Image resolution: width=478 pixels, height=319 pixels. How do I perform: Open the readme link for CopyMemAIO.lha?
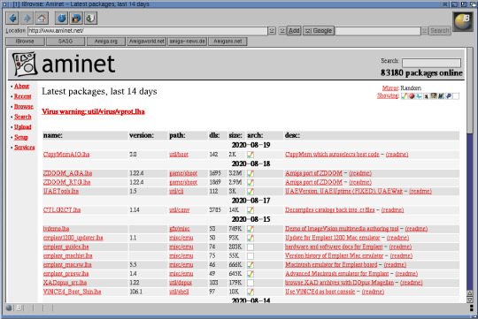point(397,155)
